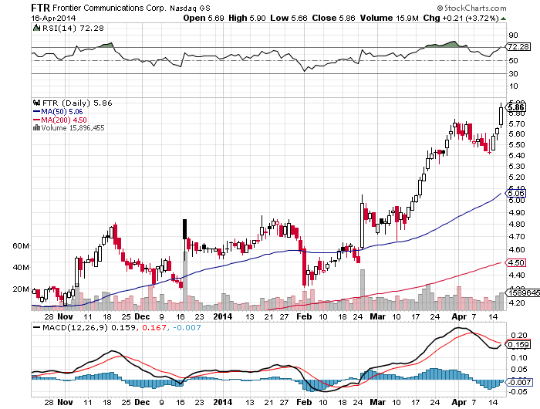The height and width of the screenshot is (409, 540).
Task: Click the 16-Apr-2014 date label
Action: (53, 19)
